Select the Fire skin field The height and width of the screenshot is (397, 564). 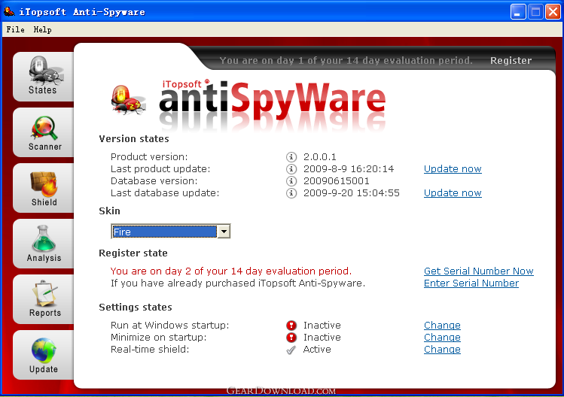tap(164, 232)
